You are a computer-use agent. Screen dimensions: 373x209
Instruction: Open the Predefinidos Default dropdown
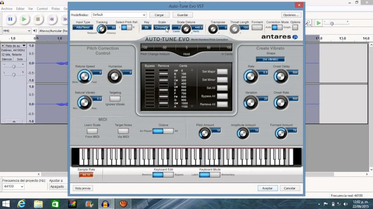119,15
